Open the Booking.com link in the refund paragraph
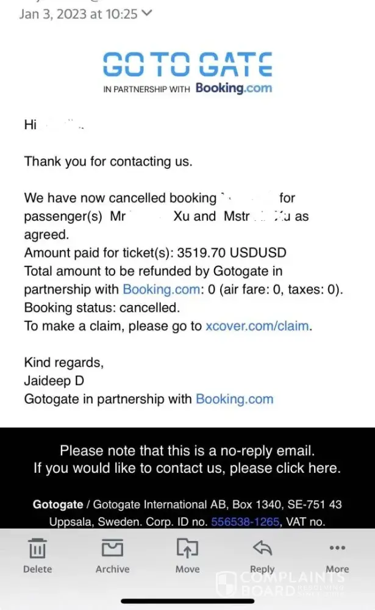The width and height of the screenshot is (375, 610). click(161, 289)
